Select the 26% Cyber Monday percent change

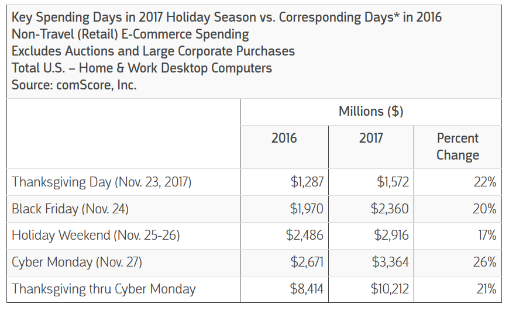[484, 262]
